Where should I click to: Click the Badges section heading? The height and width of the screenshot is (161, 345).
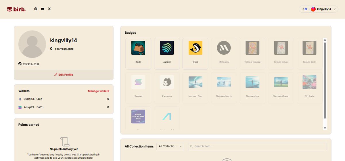coord(131,33)
